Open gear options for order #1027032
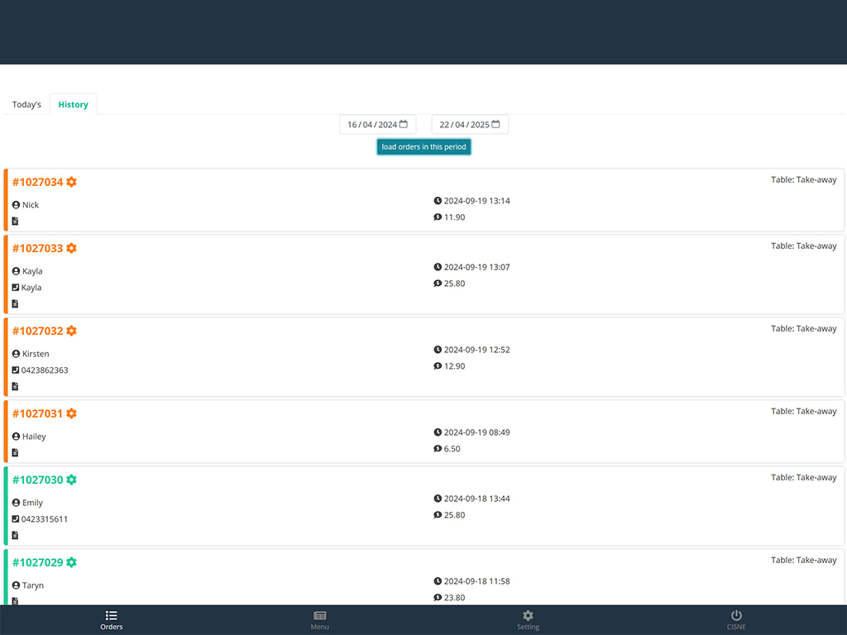Screen dimensions: 847x635 tap(72, 331)
